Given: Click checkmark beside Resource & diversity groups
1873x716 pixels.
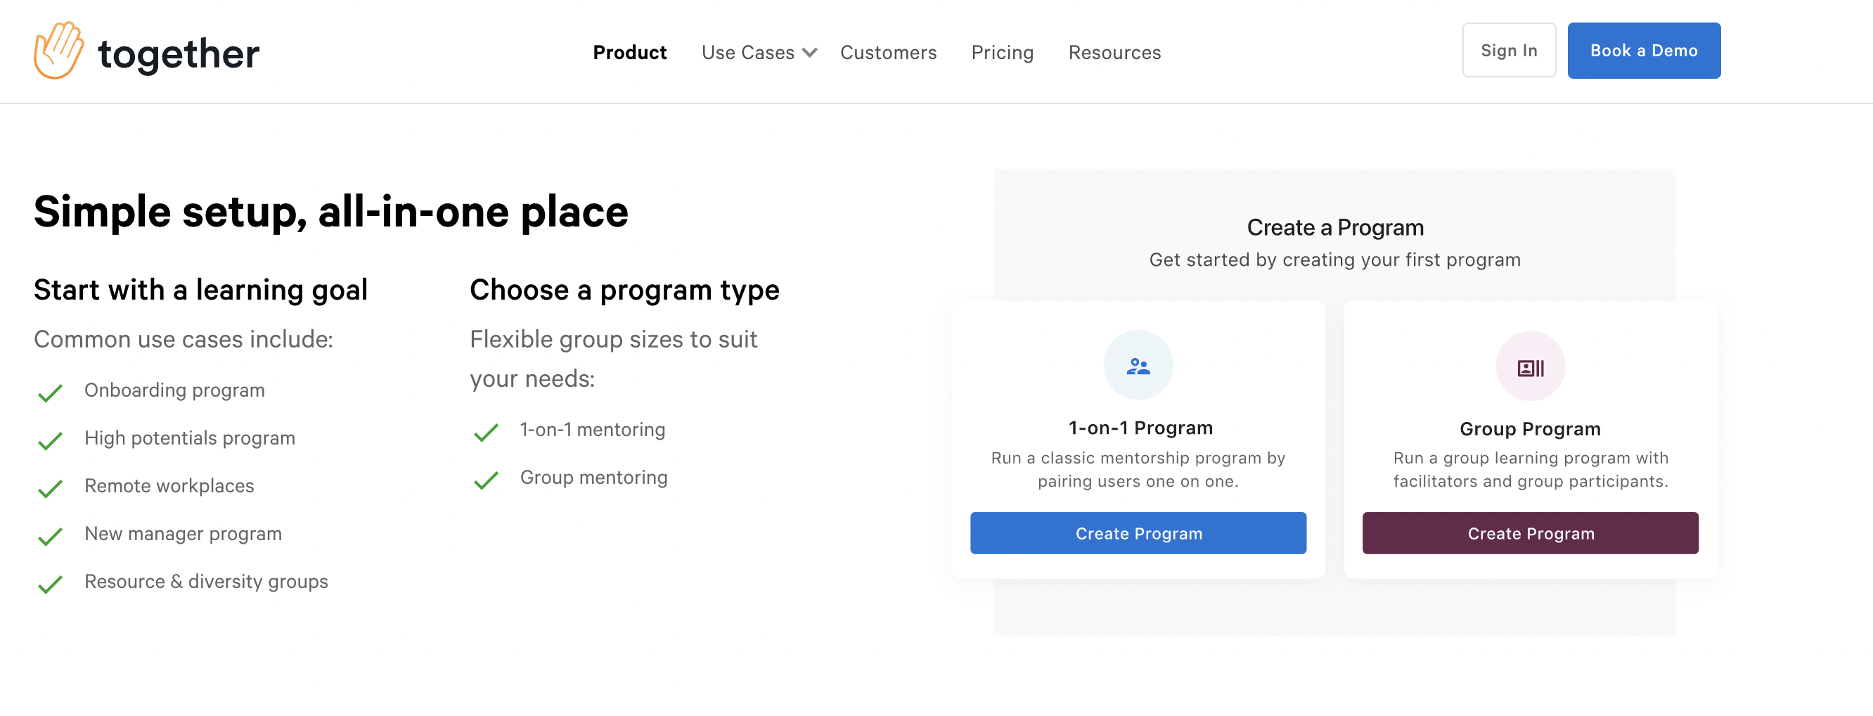Looking at the screenshot, I should pos(50,584).
